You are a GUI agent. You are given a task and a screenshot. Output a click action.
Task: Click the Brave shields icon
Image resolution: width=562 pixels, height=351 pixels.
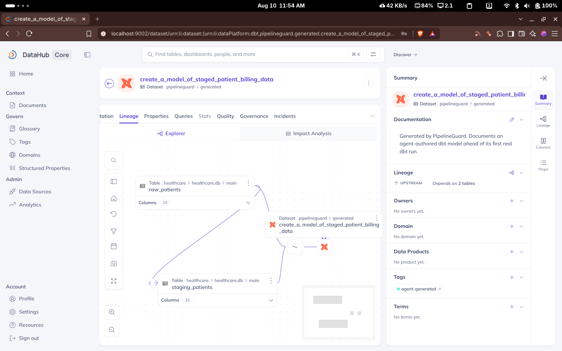(420, 34)
